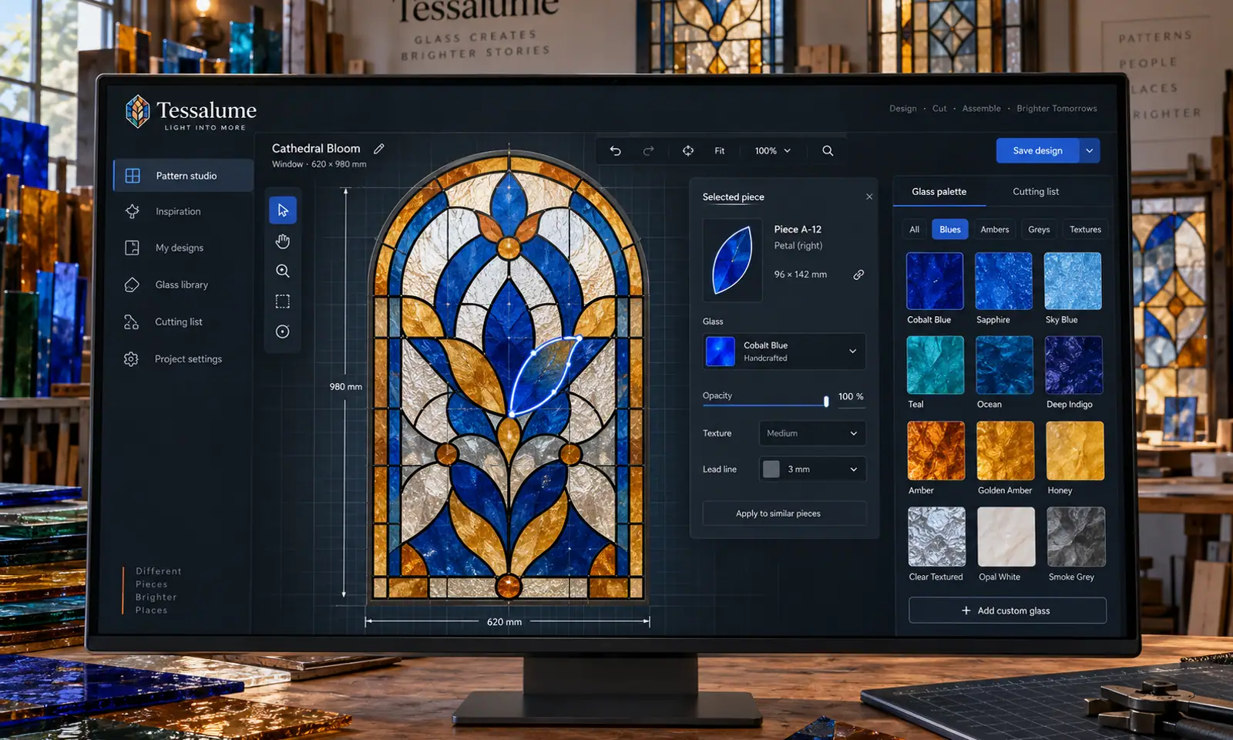This screenshot has height=740, width=1233.
Task: Switch to the Glass palette tab
Action: pyautogui.click(x=939, y=192)
